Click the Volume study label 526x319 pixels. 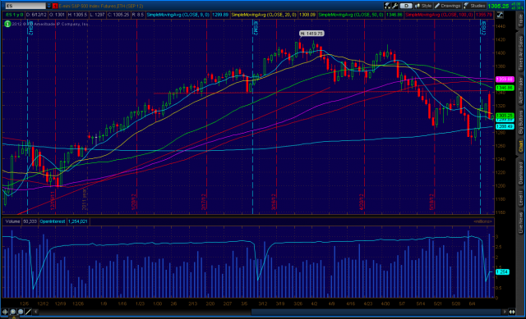(x=12, y=221)
